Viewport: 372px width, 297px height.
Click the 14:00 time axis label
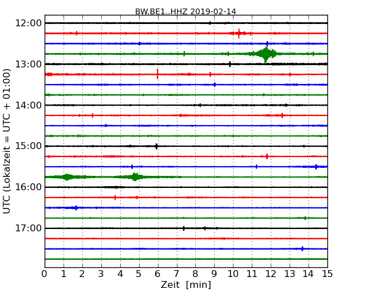pos(29,105)
